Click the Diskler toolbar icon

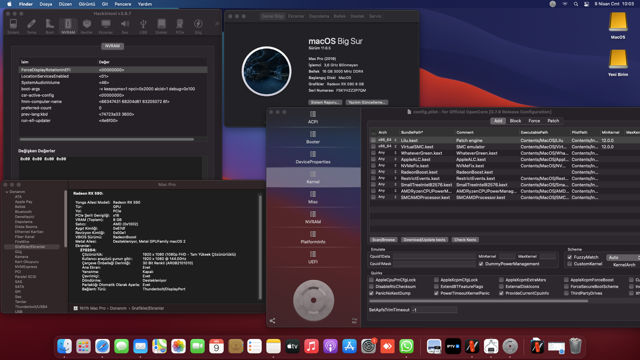point(161,26)
